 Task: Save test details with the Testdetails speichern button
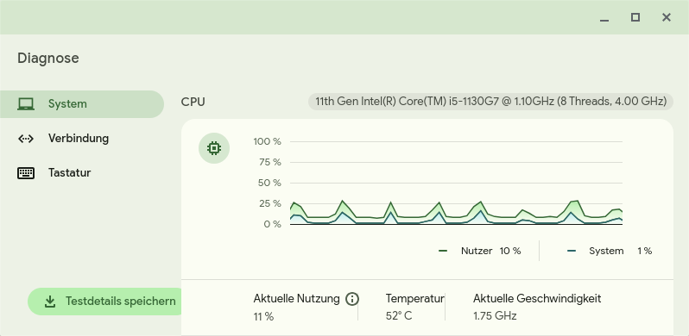pos(104,302)
